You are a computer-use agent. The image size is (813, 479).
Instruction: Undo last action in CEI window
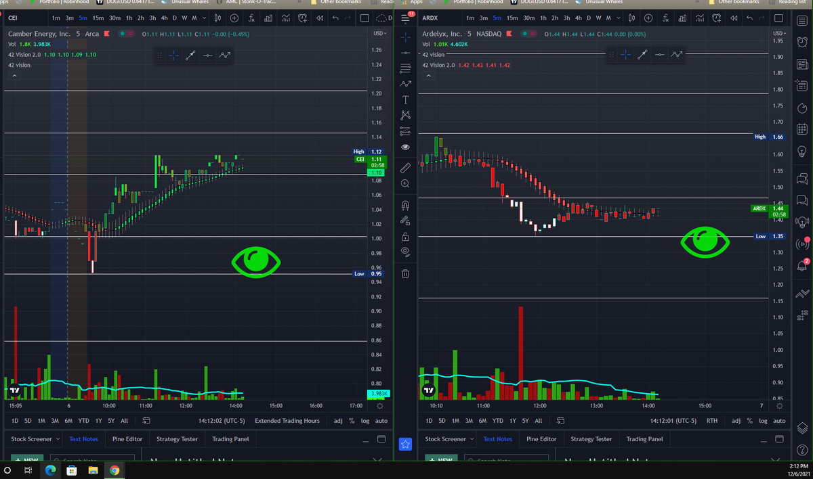coord(336,18)
